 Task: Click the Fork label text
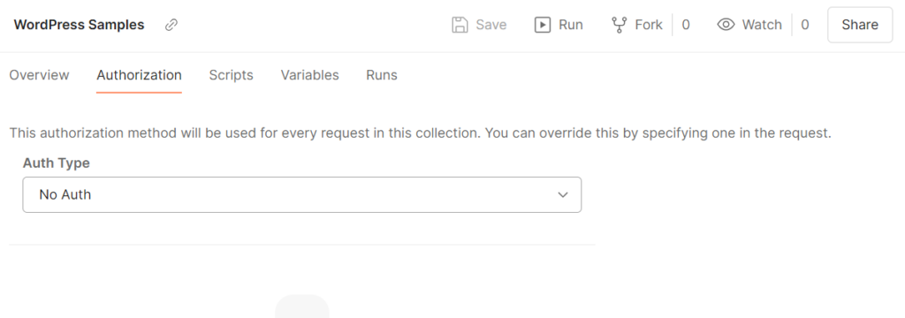[649, 25]
